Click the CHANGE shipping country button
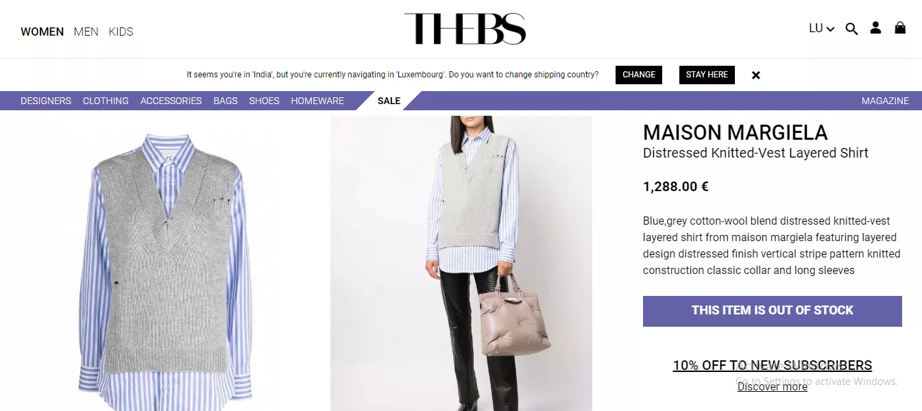The height and width of the screenshot is (411, 922). pyautogui.click(x=639, y=75)
